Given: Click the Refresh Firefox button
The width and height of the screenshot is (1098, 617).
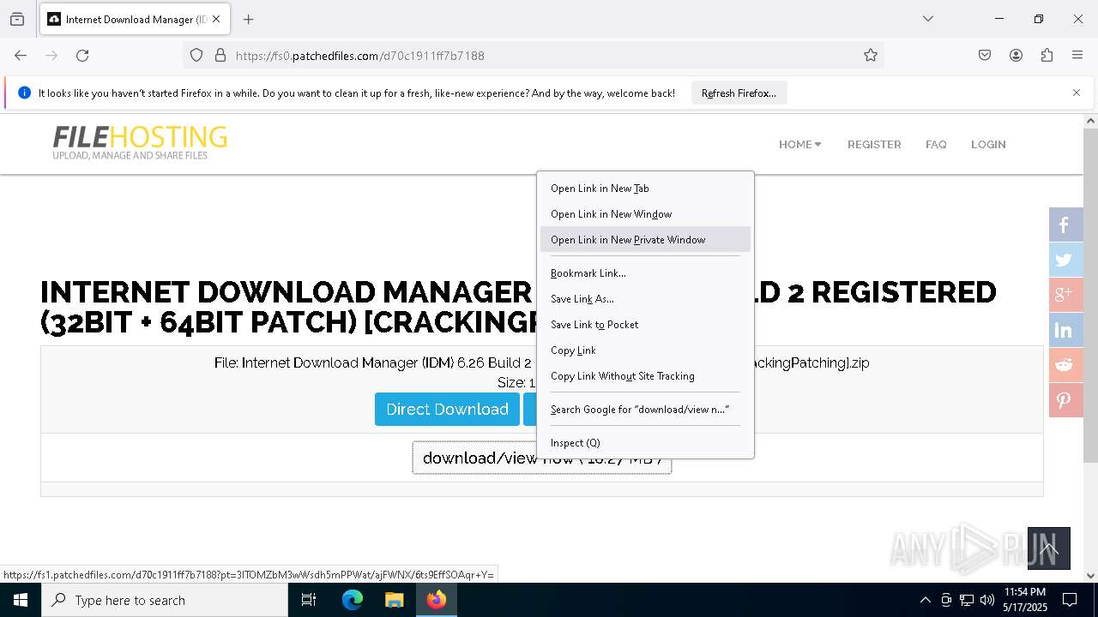Looking at the screenshot, I should (x=739, y=93).
